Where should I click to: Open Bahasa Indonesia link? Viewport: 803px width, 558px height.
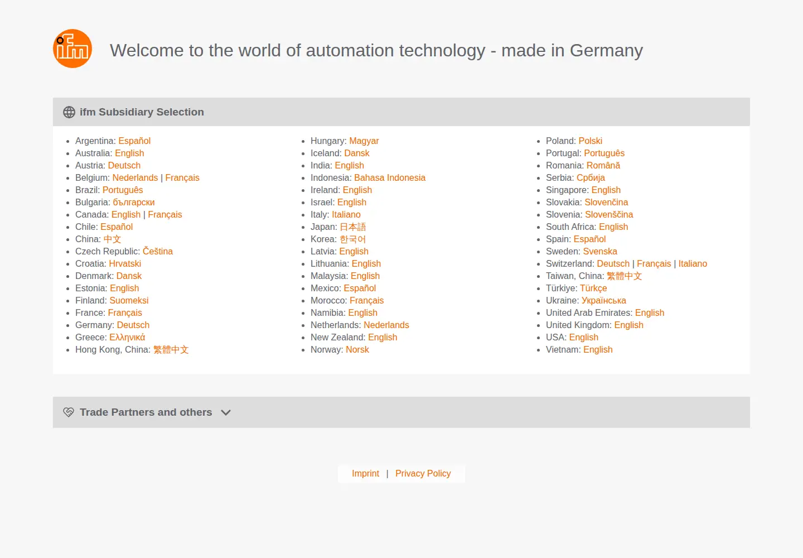point(390,177)
